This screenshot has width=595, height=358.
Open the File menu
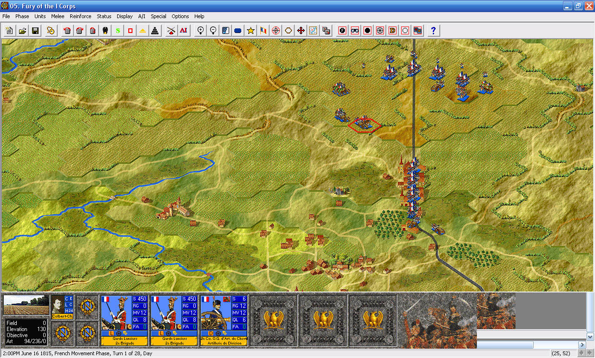point(6,16)
